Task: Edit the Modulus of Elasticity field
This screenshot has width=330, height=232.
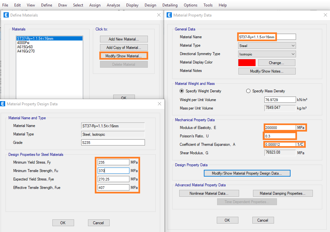Action: pyautogui.click(x=280, y=127)
